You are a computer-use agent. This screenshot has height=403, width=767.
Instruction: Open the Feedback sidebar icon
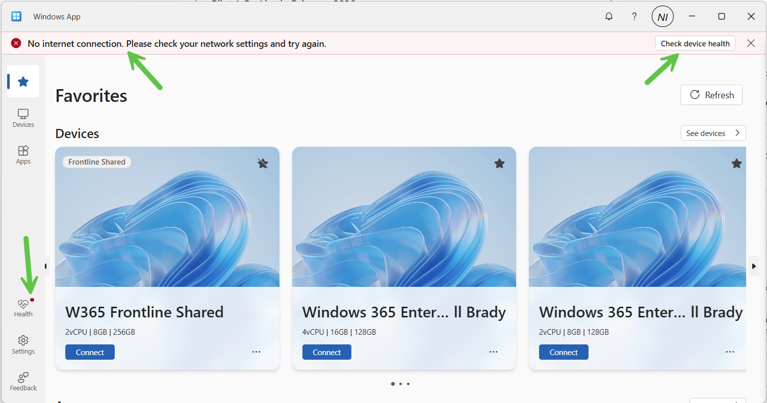click(x=23, y=381)
